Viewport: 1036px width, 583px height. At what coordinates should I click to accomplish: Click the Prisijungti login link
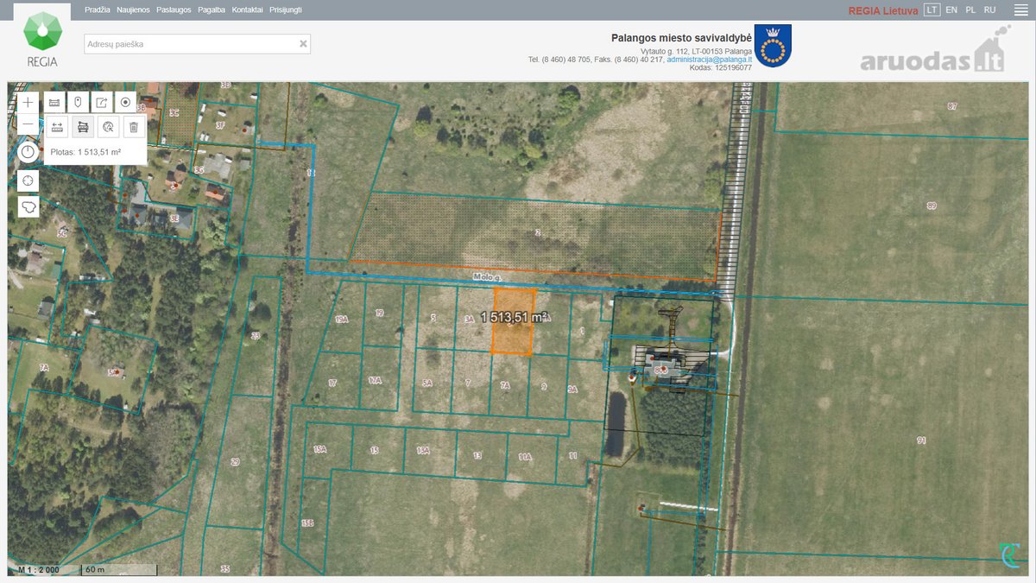click(x=286, y=10)
